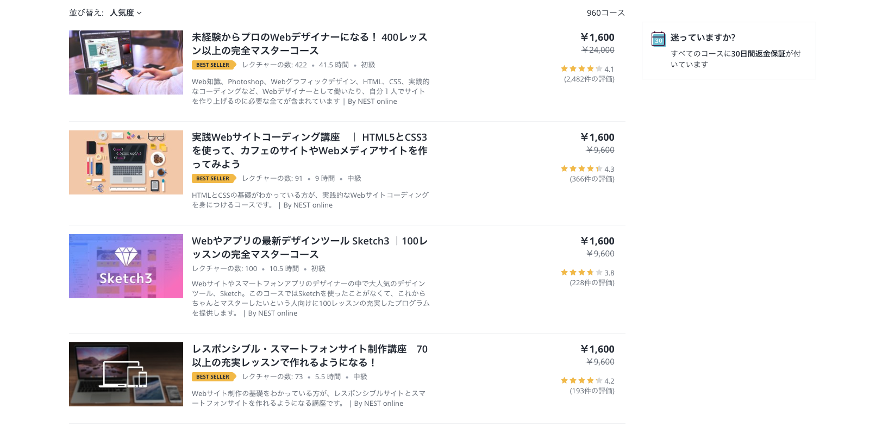Click the 4.3 star rating
Viewport: 876px width, 427px height.
587,169
